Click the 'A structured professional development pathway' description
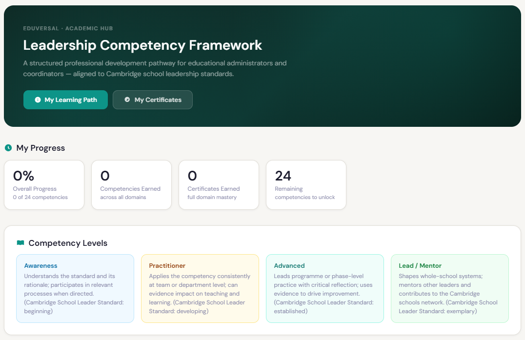This screenshot has width=525, height=340. point(155,68)
